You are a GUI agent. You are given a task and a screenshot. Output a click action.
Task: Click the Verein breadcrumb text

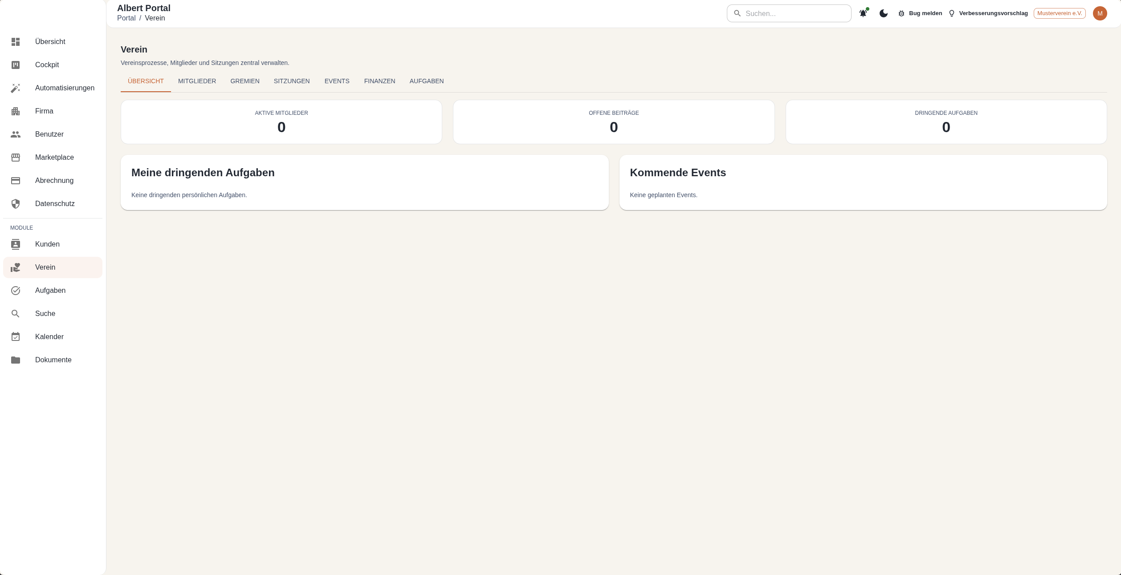point(155,18)
